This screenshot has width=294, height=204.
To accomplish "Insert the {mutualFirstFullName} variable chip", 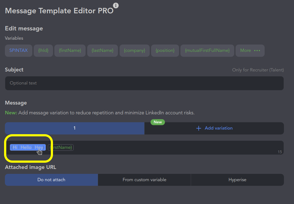I will pyautogui.click(x=207, y=51).
